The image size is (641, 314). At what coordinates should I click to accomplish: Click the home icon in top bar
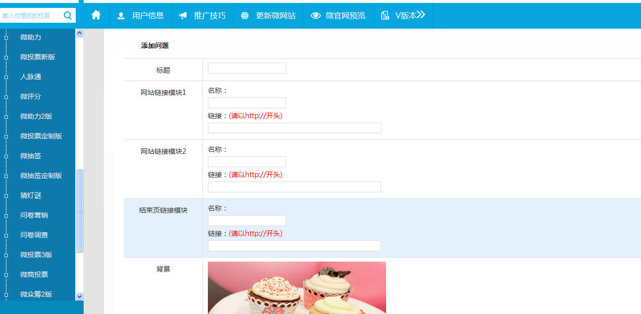pyautogui.click(x=96, y=15)
